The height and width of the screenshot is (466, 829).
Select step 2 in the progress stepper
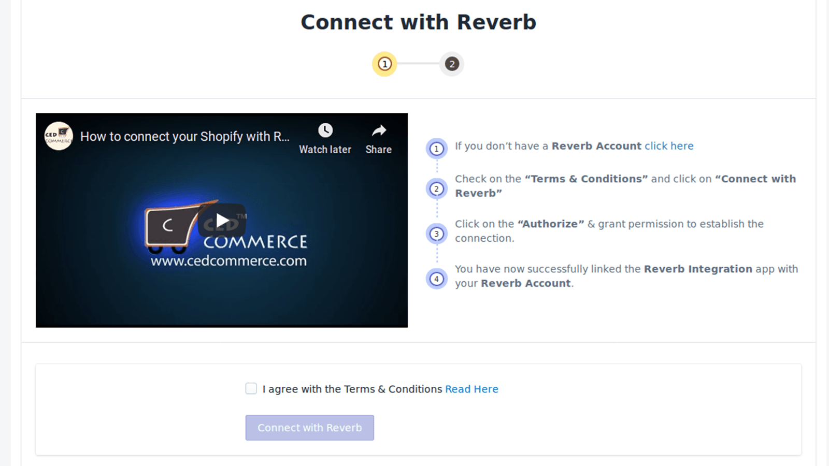[451, 64]
